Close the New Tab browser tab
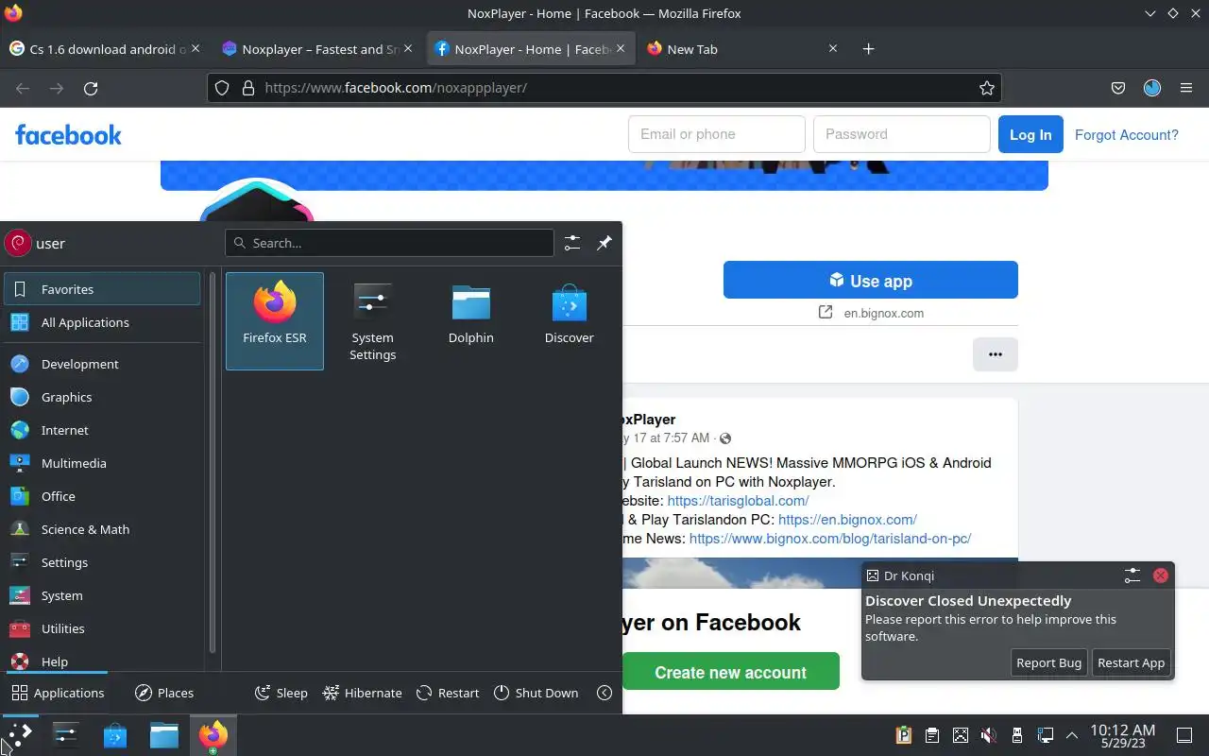Screen dimensions: 1209x756 pos(833,48)
